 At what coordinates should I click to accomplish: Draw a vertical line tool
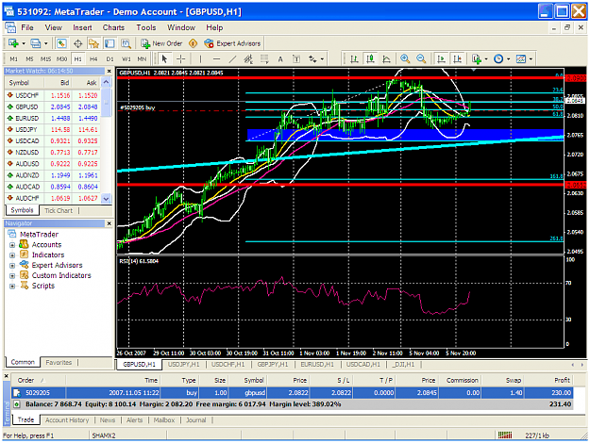pyautogui.click(x=200, y=59)
